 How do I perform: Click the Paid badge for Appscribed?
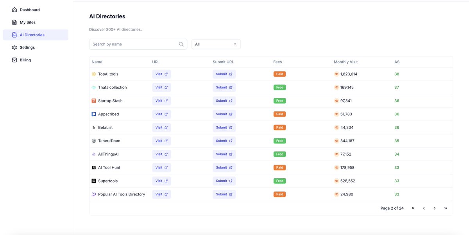point(279,114)
